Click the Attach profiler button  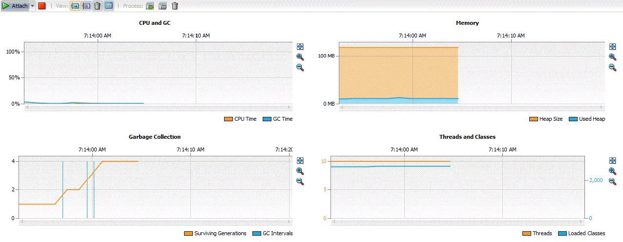coord(15,6)
